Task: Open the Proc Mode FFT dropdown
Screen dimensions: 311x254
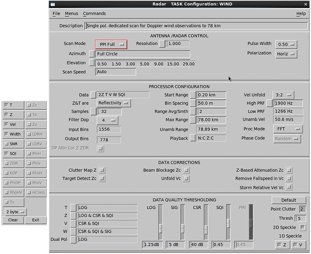Action: coord(288,129)
